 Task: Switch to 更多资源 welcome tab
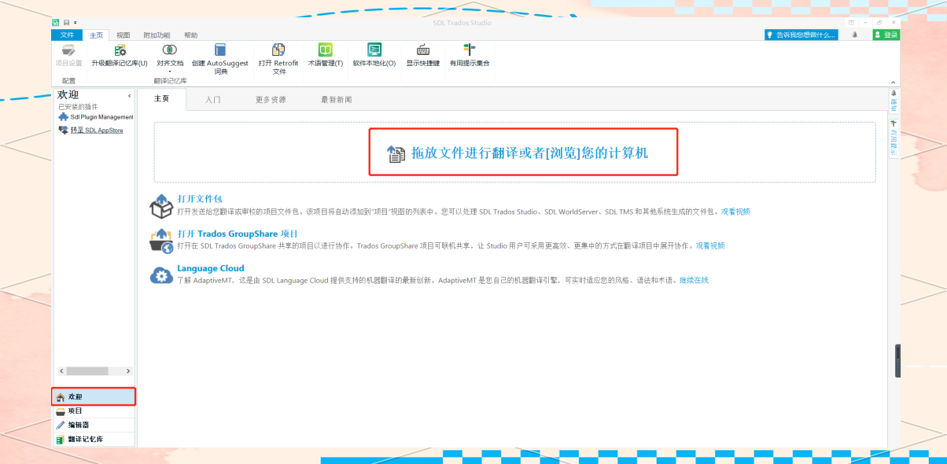271,100
